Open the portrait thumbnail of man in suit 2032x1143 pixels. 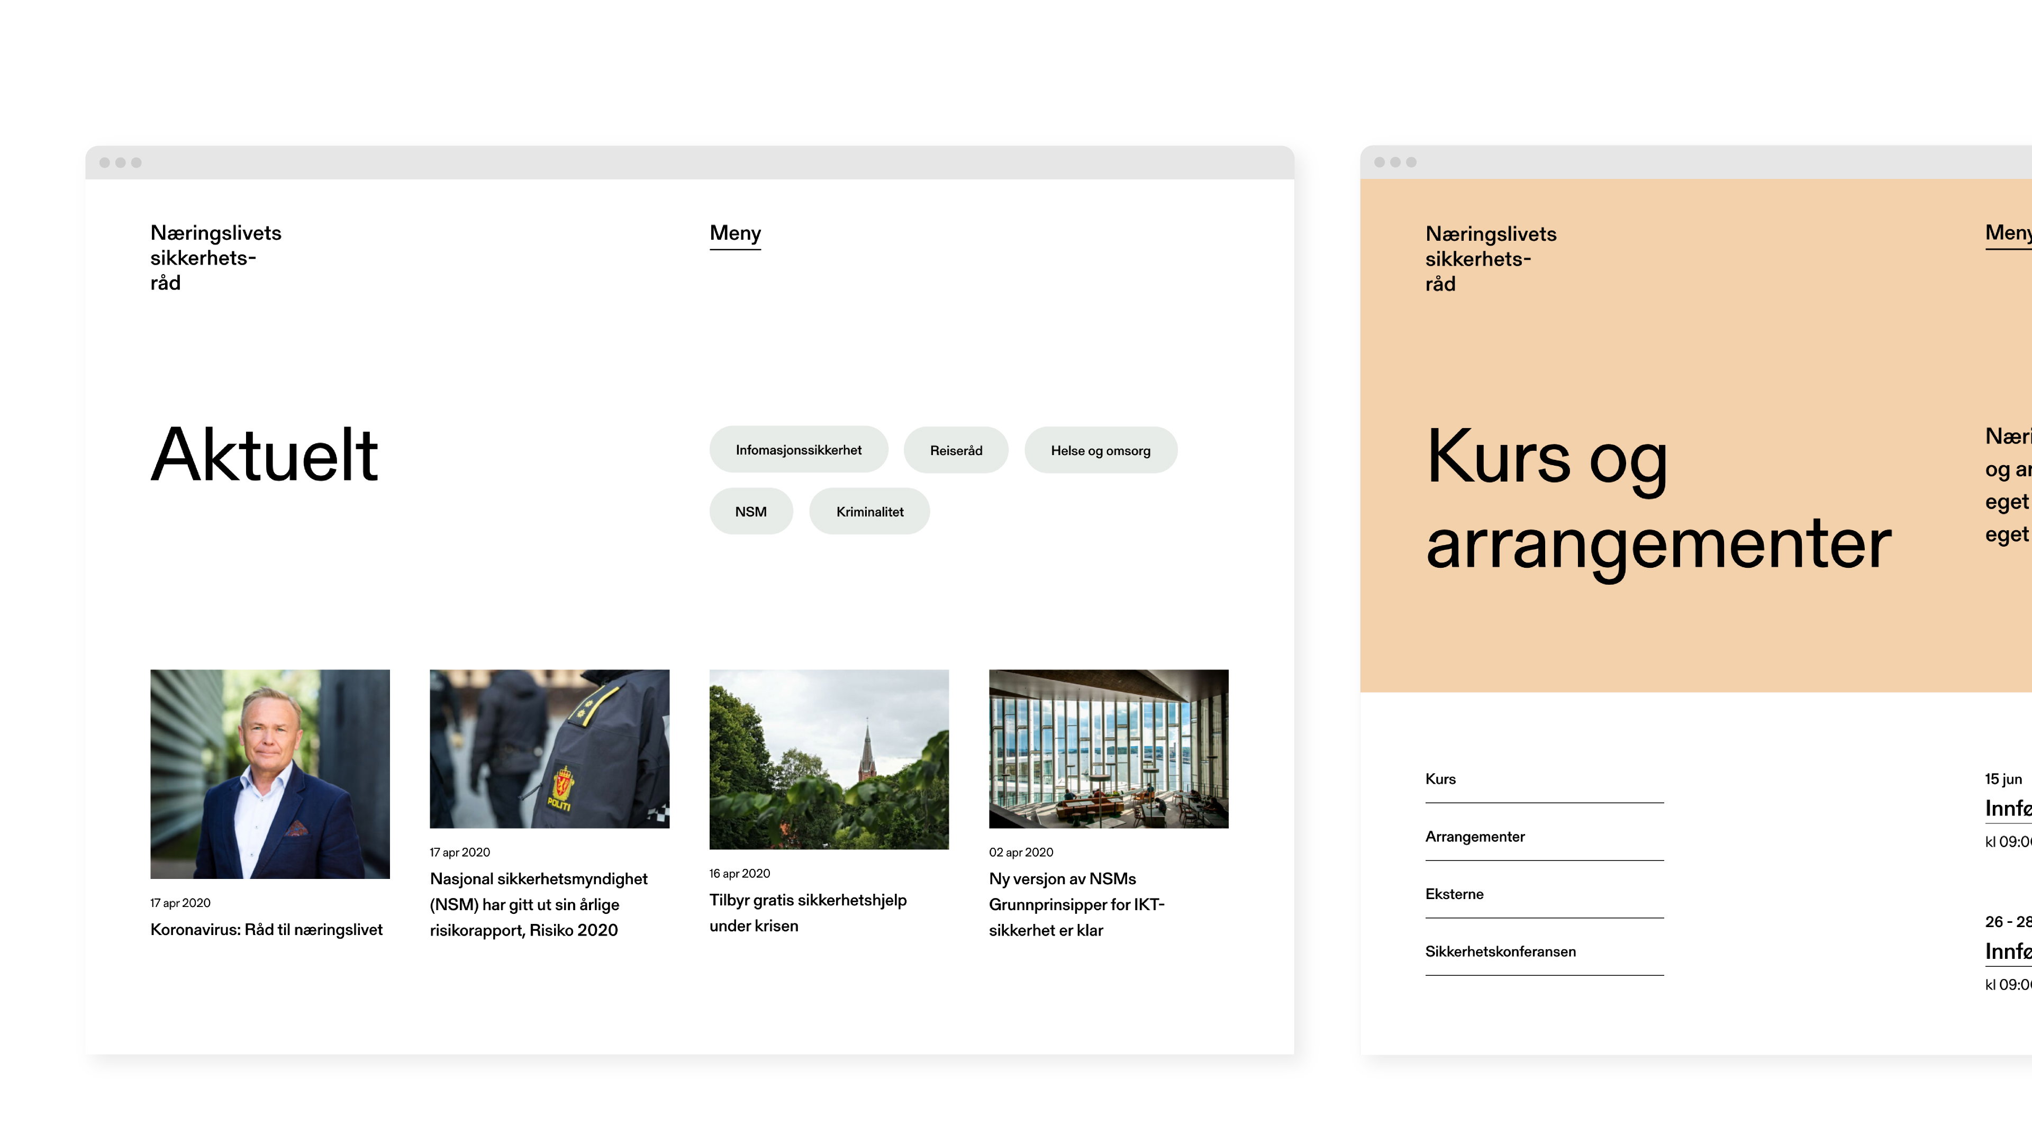(x=270, y=774)
